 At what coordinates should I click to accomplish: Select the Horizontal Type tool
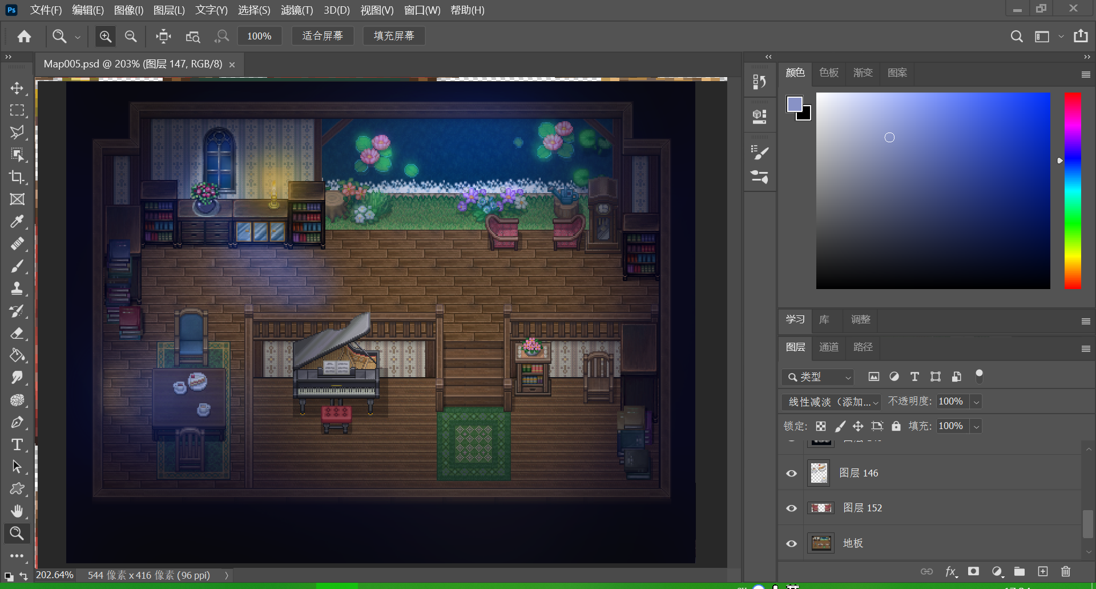[x=17, y=444]
